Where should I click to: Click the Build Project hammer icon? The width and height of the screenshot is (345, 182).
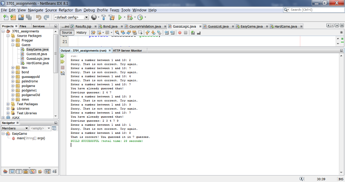point(103,17)
